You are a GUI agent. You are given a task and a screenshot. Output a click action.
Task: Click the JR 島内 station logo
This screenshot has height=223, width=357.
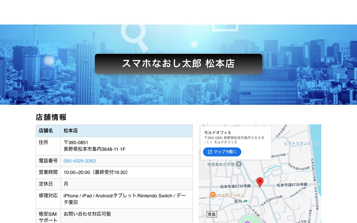pyautogui.click(x=245, y=201)
